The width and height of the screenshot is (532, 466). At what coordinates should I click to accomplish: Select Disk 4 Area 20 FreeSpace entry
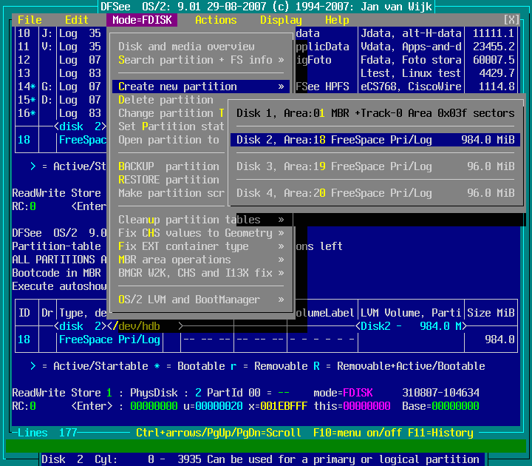tap(375, 193)
